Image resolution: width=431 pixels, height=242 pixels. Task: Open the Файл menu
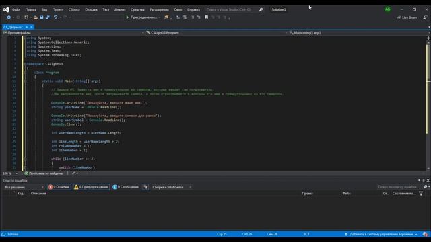coord(16,9)
